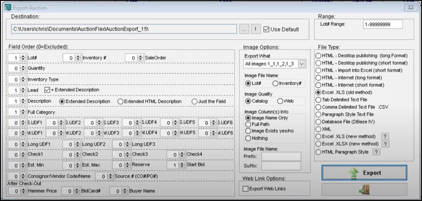The image size is (422, 201).
Task: Open help for Excel .XLS new method
Action: click(385, 136)
